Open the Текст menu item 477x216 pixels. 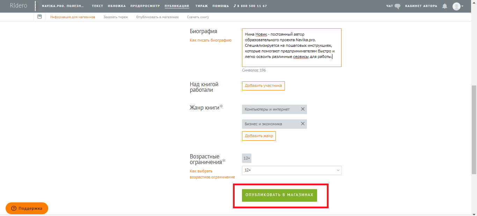pos(97,6)
